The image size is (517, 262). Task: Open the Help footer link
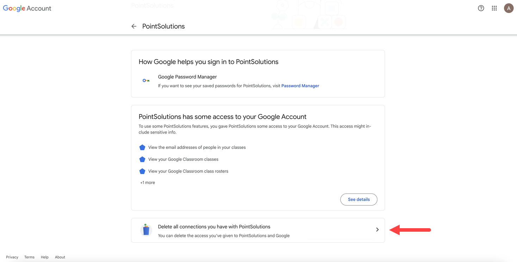coord(44,257)
